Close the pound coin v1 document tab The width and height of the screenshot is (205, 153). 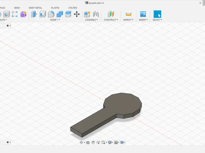pos(200,3)
